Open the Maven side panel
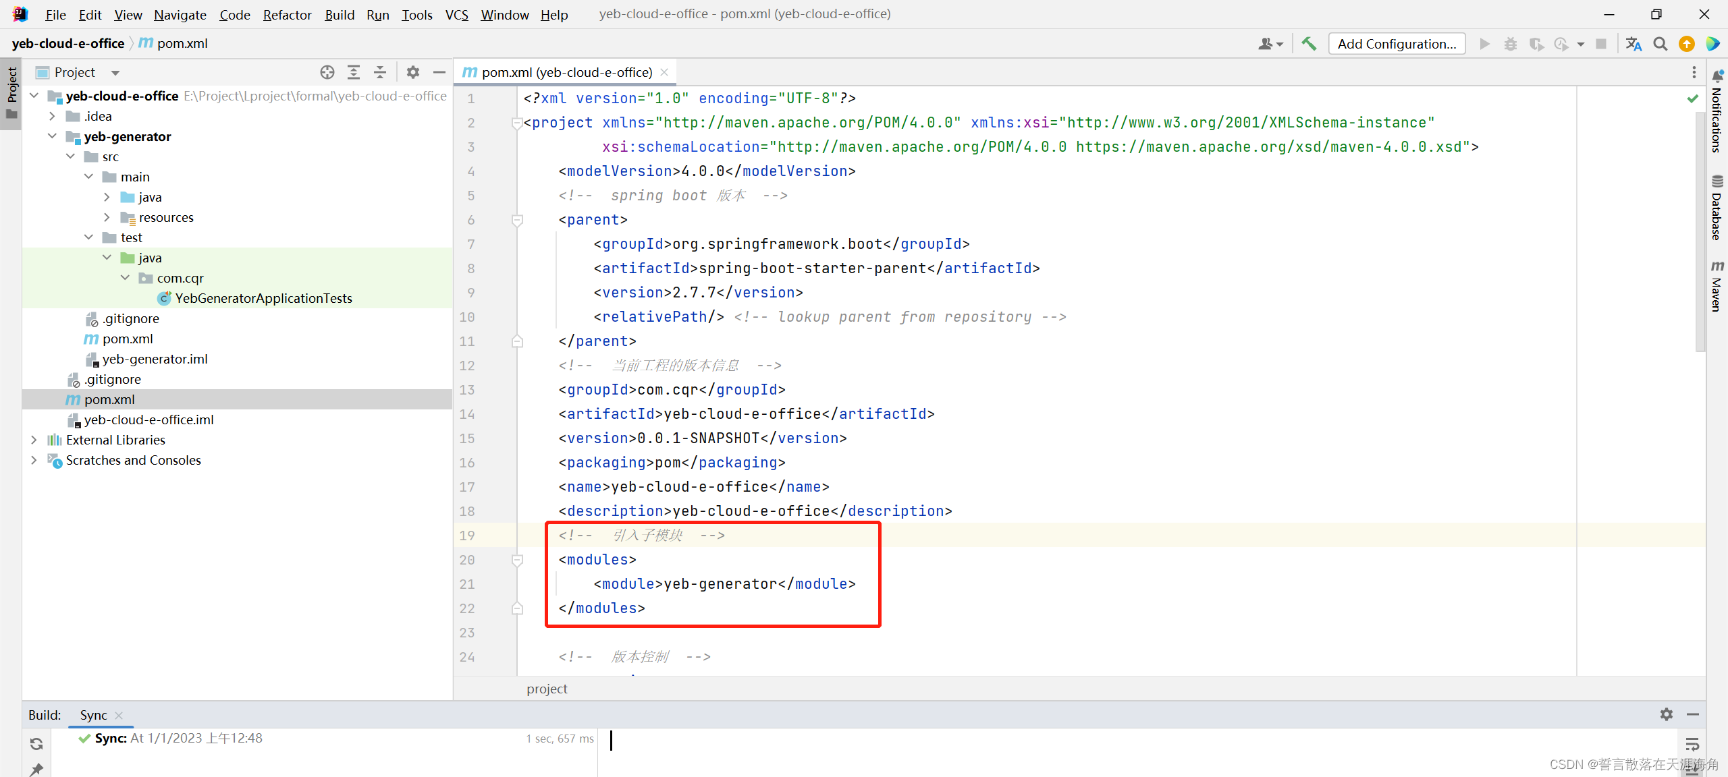This screenshot has height=777, width=1728. click(1717, 287)
